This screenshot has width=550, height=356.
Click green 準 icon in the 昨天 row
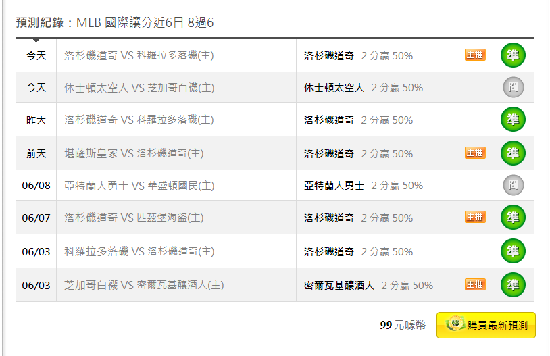click(513, 120)
